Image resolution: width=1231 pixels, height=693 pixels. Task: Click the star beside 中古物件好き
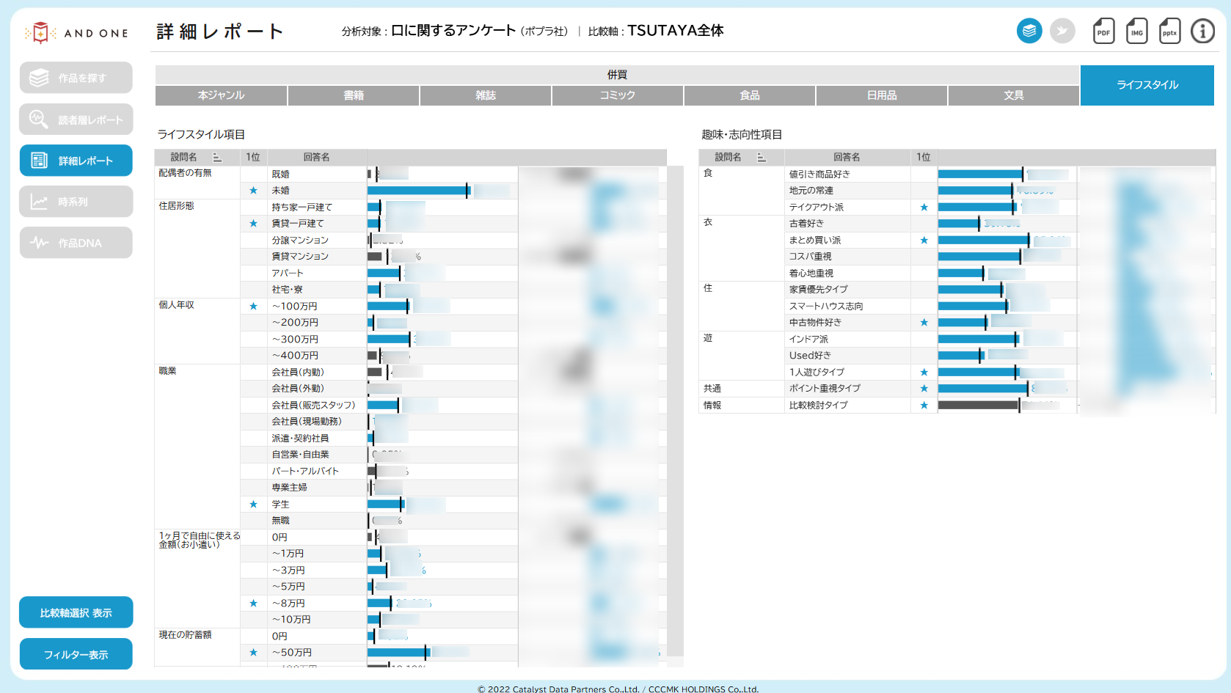pyautogui.click(x=924, y=323)
